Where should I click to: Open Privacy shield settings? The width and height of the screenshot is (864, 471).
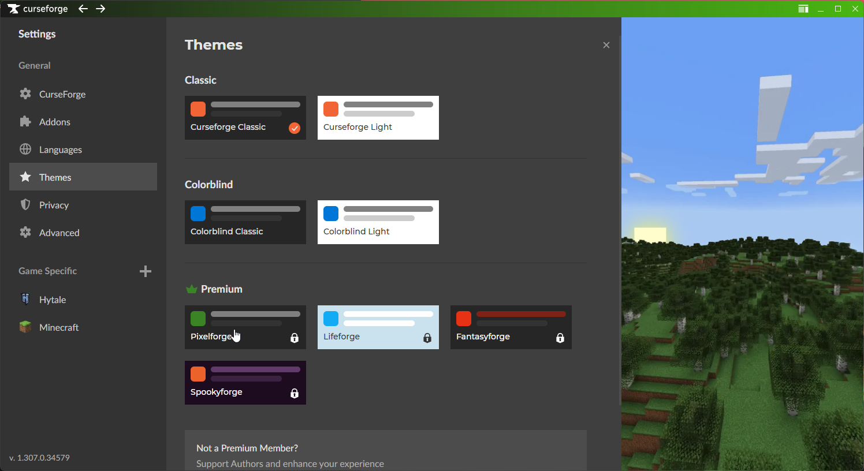point(83,204)
